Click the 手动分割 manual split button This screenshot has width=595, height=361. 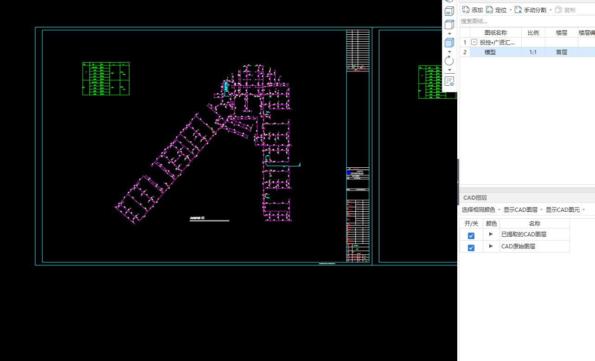click(x=531, y=10)
